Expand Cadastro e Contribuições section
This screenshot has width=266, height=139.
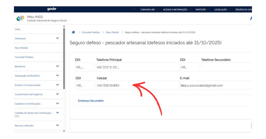click(x=57, y=104)
